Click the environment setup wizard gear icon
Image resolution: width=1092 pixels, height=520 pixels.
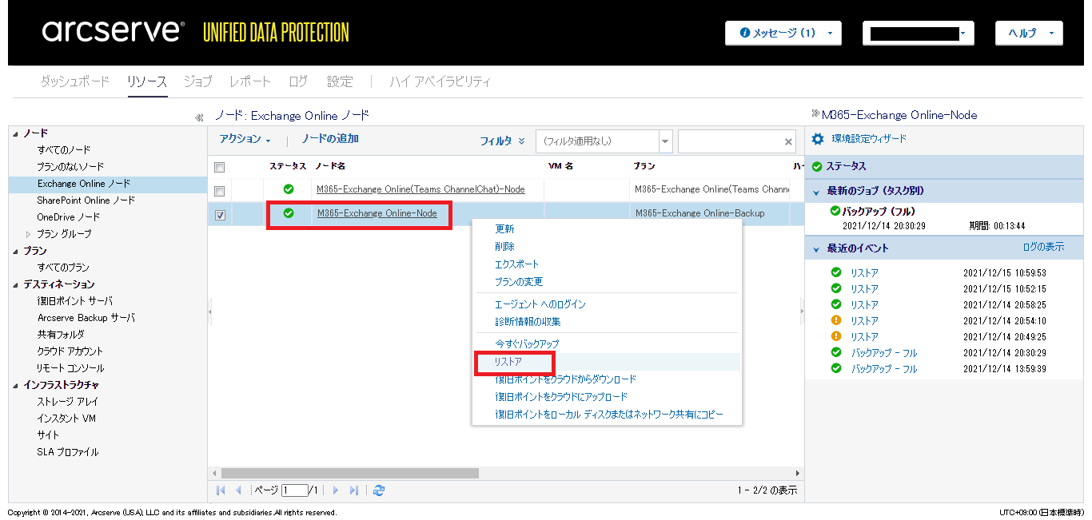pyautogui.click(x=818, y=139)
